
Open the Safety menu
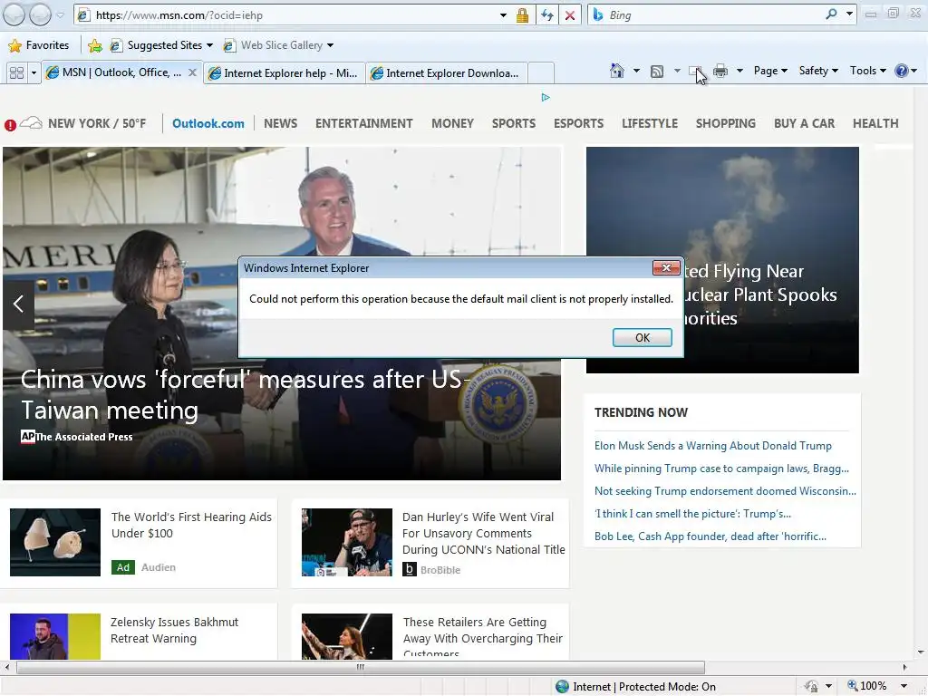coord(818,71)
